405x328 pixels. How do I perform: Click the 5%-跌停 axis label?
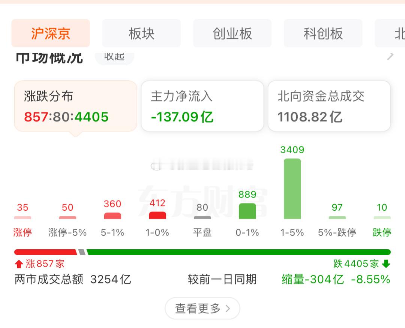pos(337,232)
